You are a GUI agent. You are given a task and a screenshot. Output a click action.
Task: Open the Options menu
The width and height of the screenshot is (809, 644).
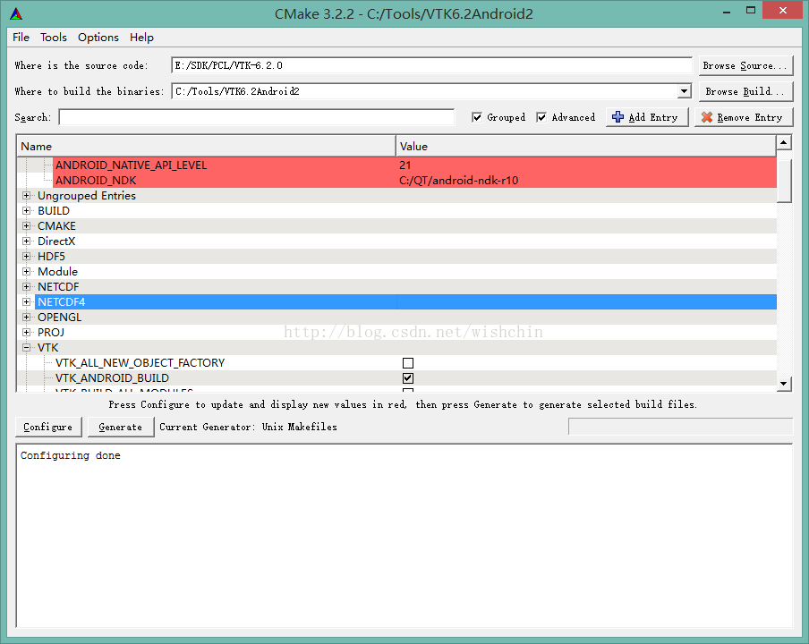[x=98, y=38]
